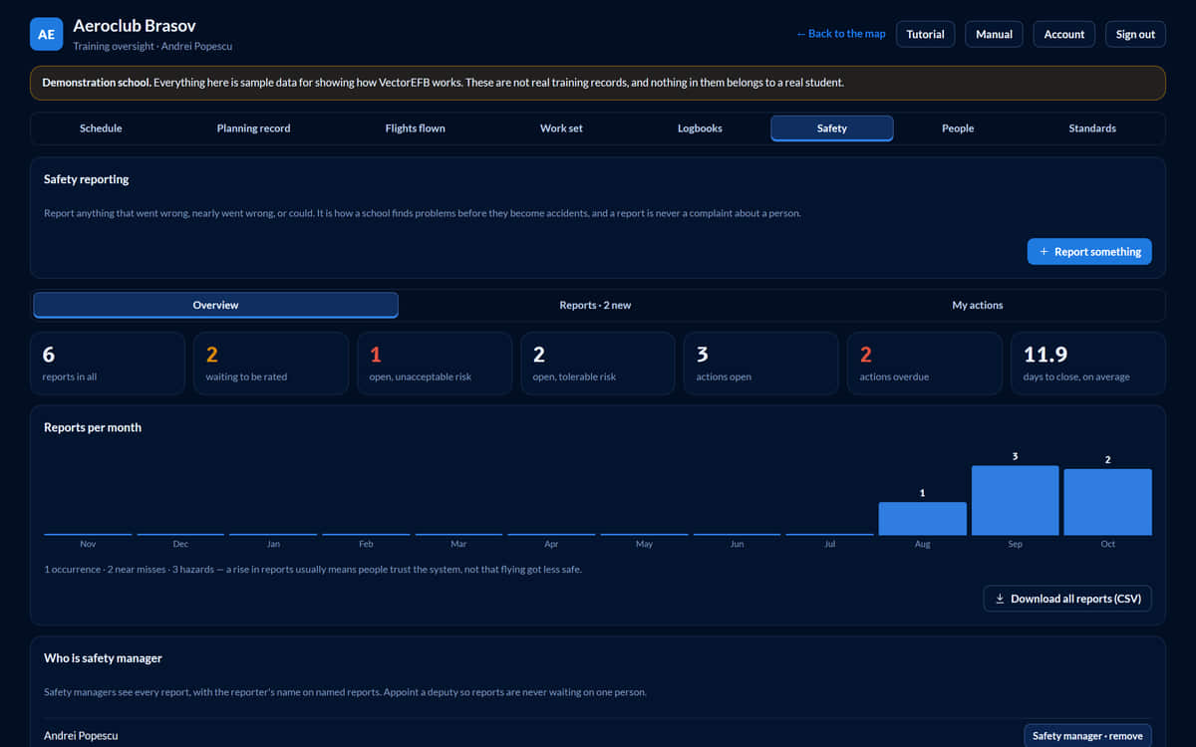Open the Reports · 2 new sub-tab
The image size is (1196, 747).
[595, 305]
